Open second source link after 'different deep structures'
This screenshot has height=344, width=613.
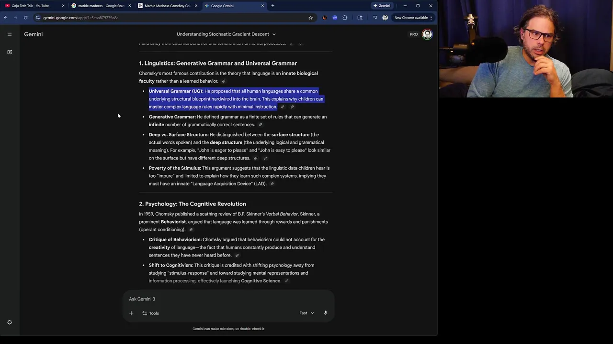(265, 158)
